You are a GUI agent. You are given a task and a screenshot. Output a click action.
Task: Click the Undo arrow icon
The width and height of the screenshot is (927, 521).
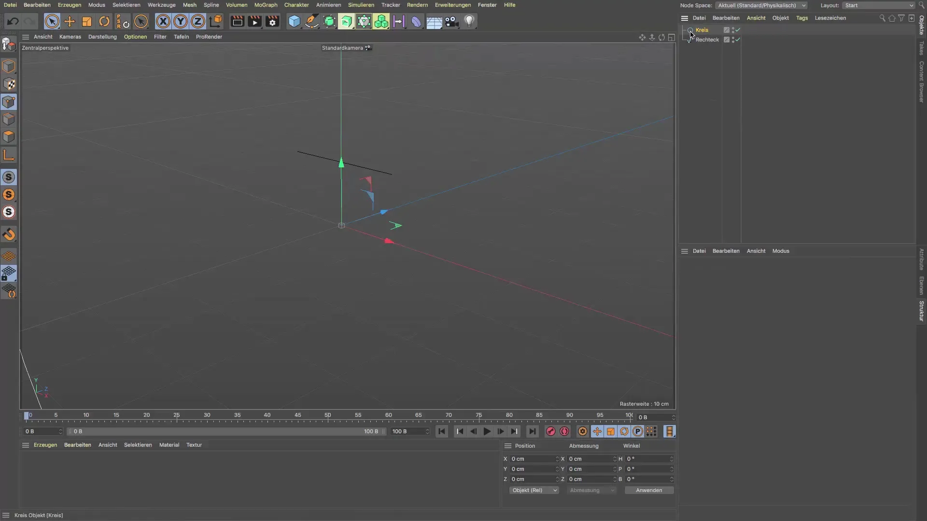13,21
